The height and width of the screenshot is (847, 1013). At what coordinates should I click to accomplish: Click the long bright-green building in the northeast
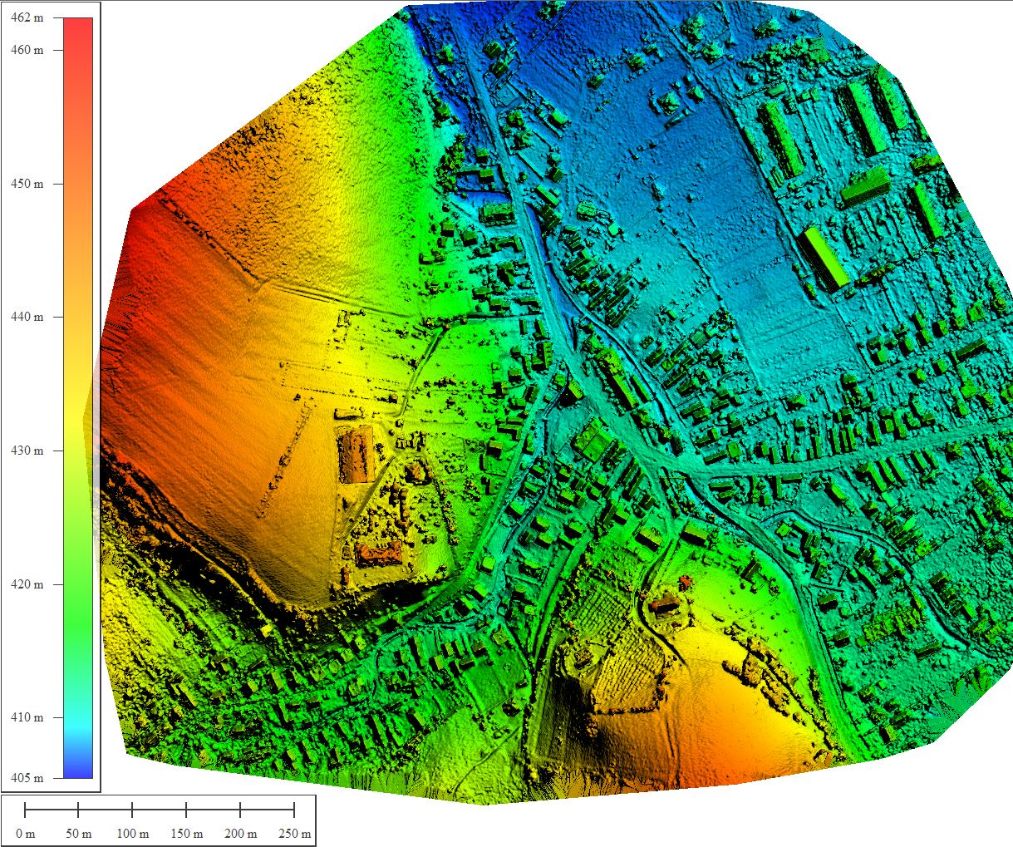coord(825,257)
